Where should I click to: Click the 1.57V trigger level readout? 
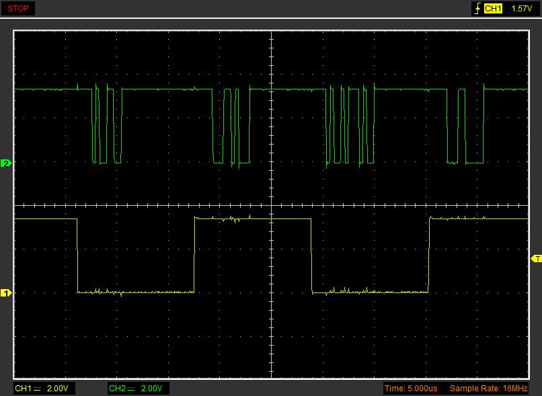tap(521, 9)
